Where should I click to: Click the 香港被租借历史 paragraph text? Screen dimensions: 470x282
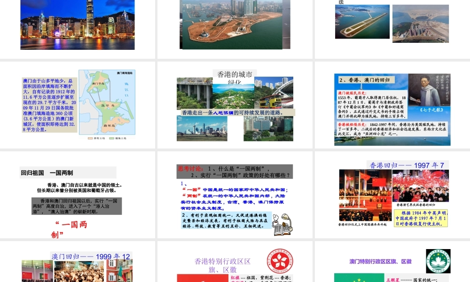tap(392, 129)
